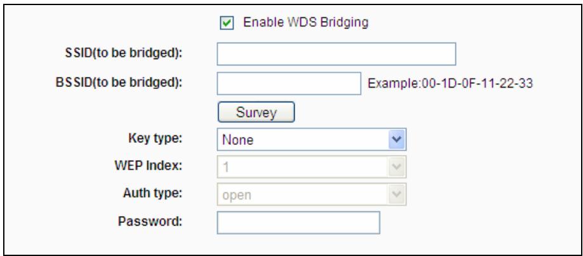Select the Password text field
Viewport: 583px width, 256px height.
tap(298, 223)
